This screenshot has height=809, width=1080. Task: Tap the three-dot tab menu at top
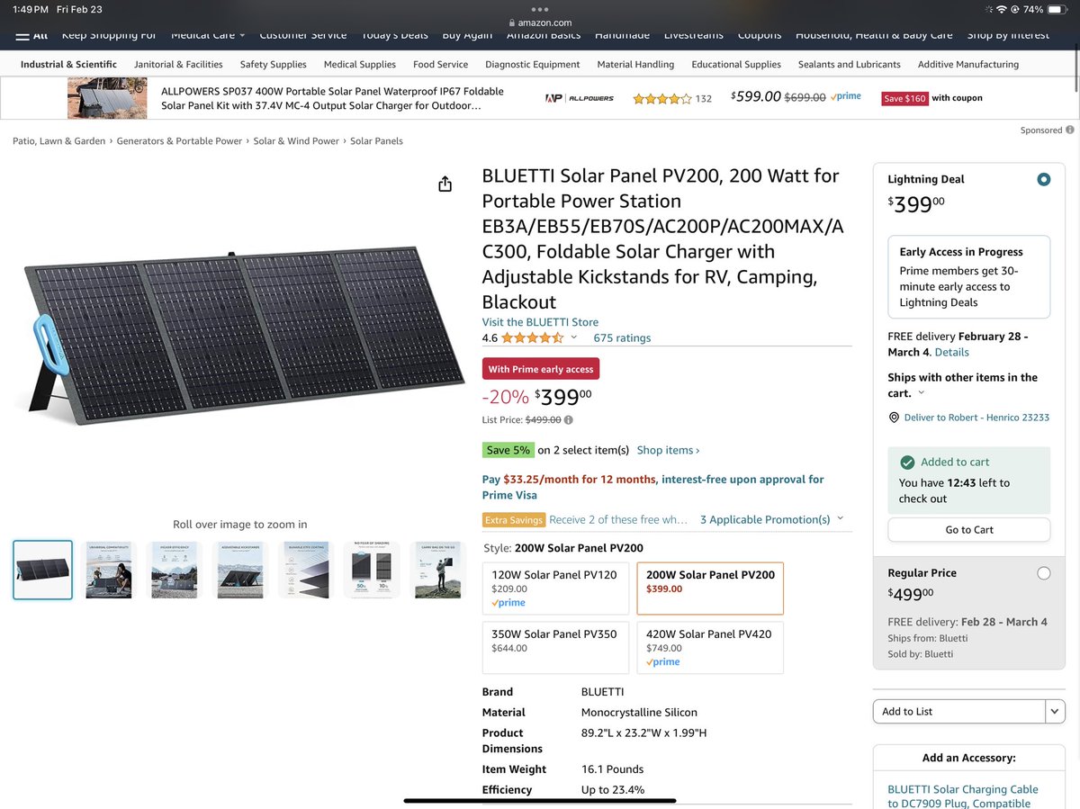[540, 9]
